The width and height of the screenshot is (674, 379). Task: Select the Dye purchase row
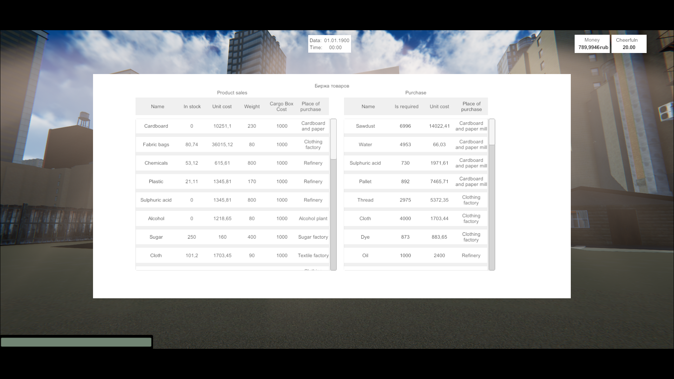[x=416, y=237]
